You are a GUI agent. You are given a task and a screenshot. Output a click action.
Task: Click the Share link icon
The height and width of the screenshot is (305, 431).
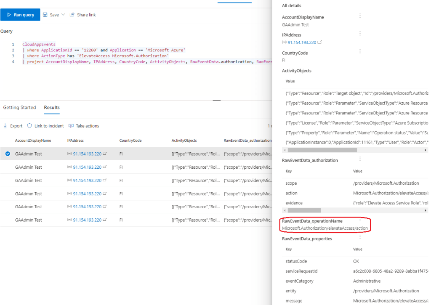pos(72,15)
